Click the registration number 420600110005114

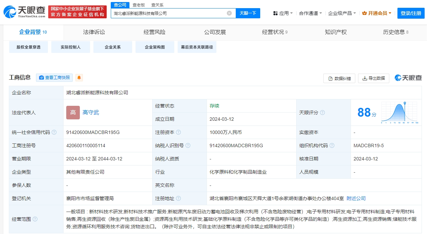tap(86, 145)
